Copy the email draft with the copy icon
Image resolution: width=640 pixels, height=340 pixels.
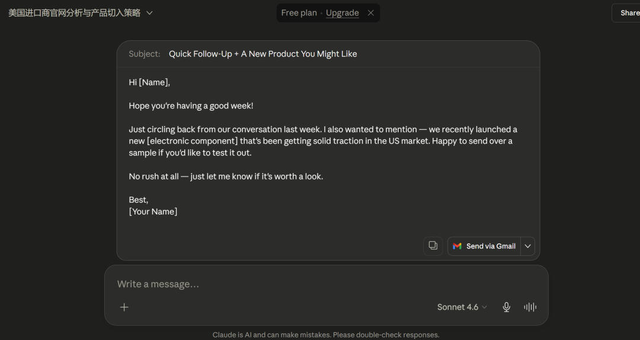(x=433, y=246)
